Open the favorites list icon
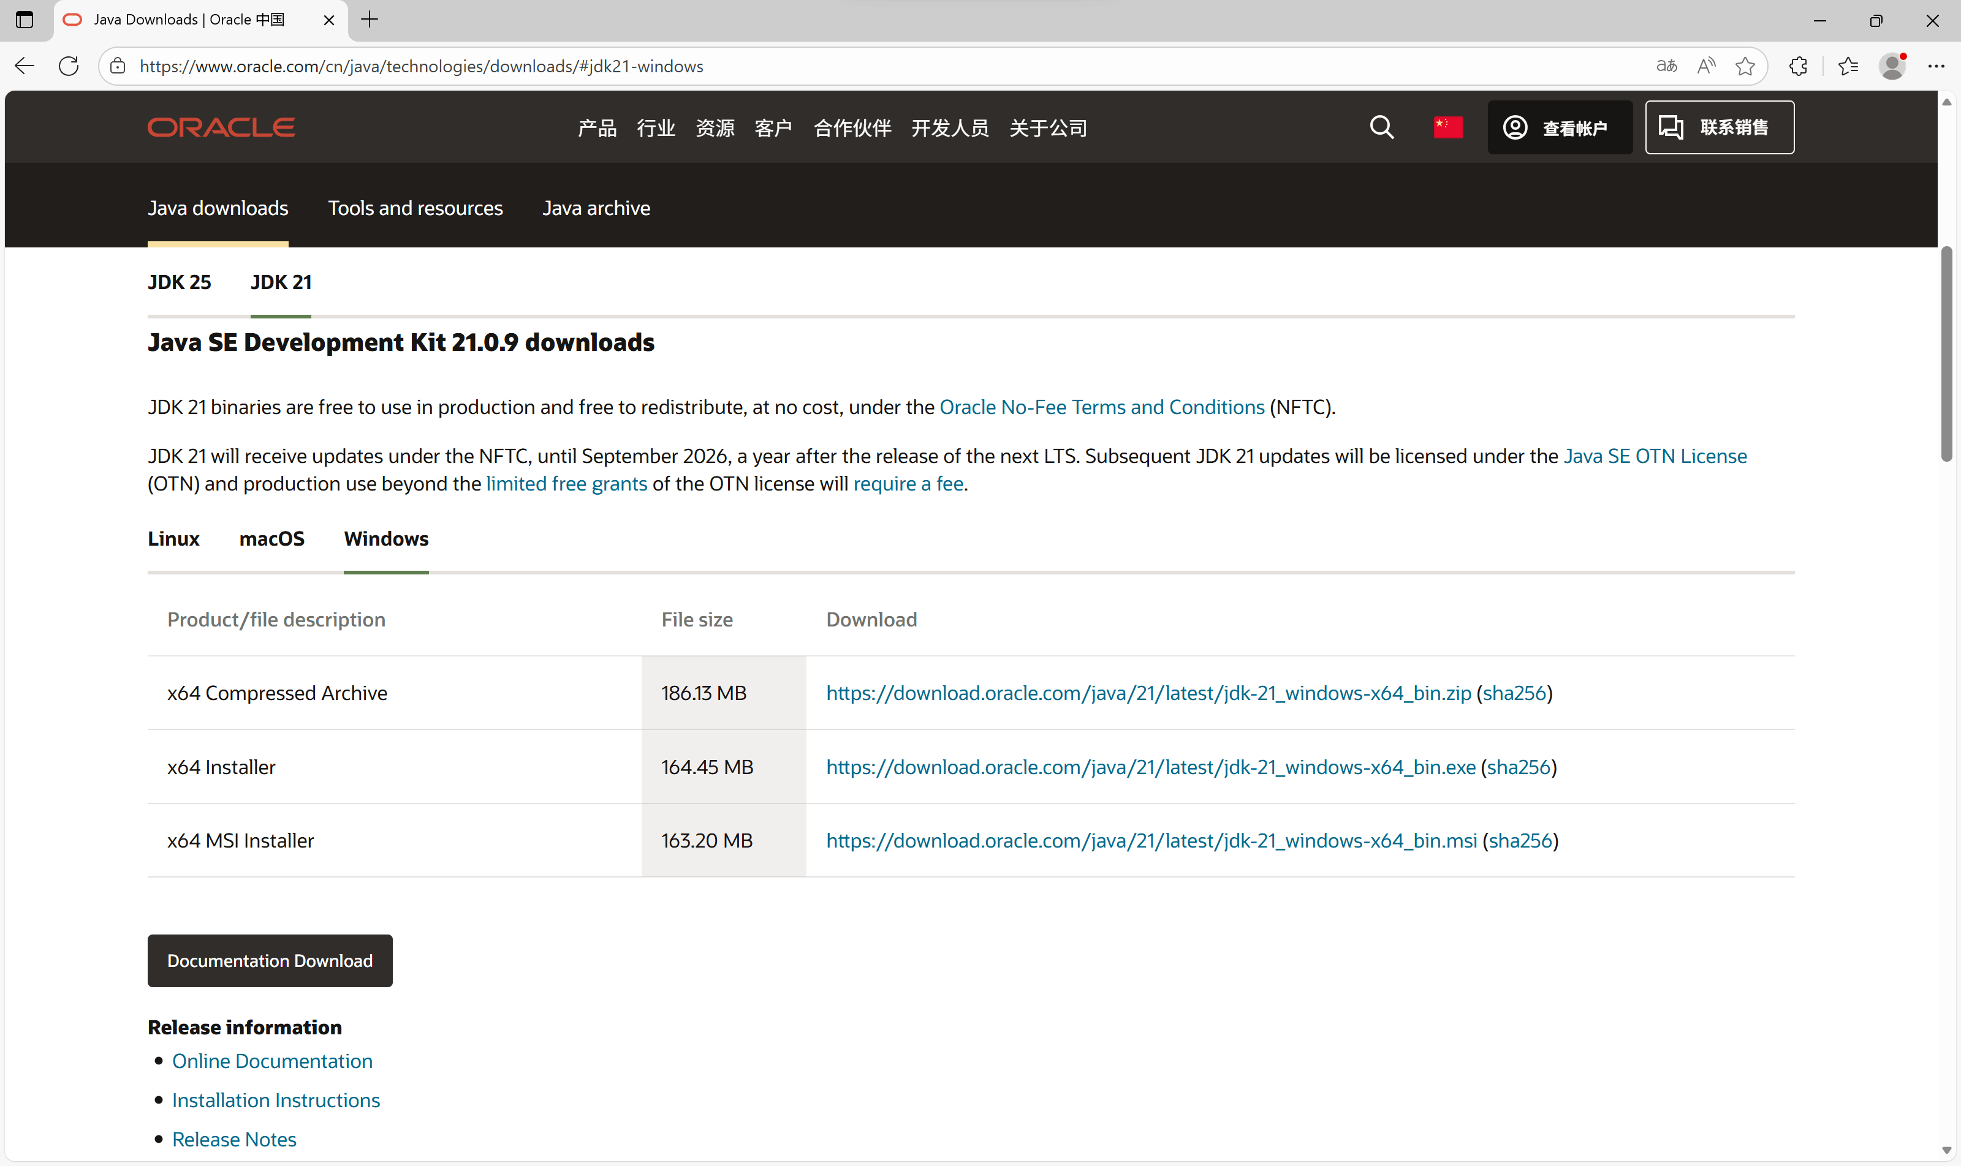Image resolution: width=1961 pixels, height=1166 pixels. 1848,66
